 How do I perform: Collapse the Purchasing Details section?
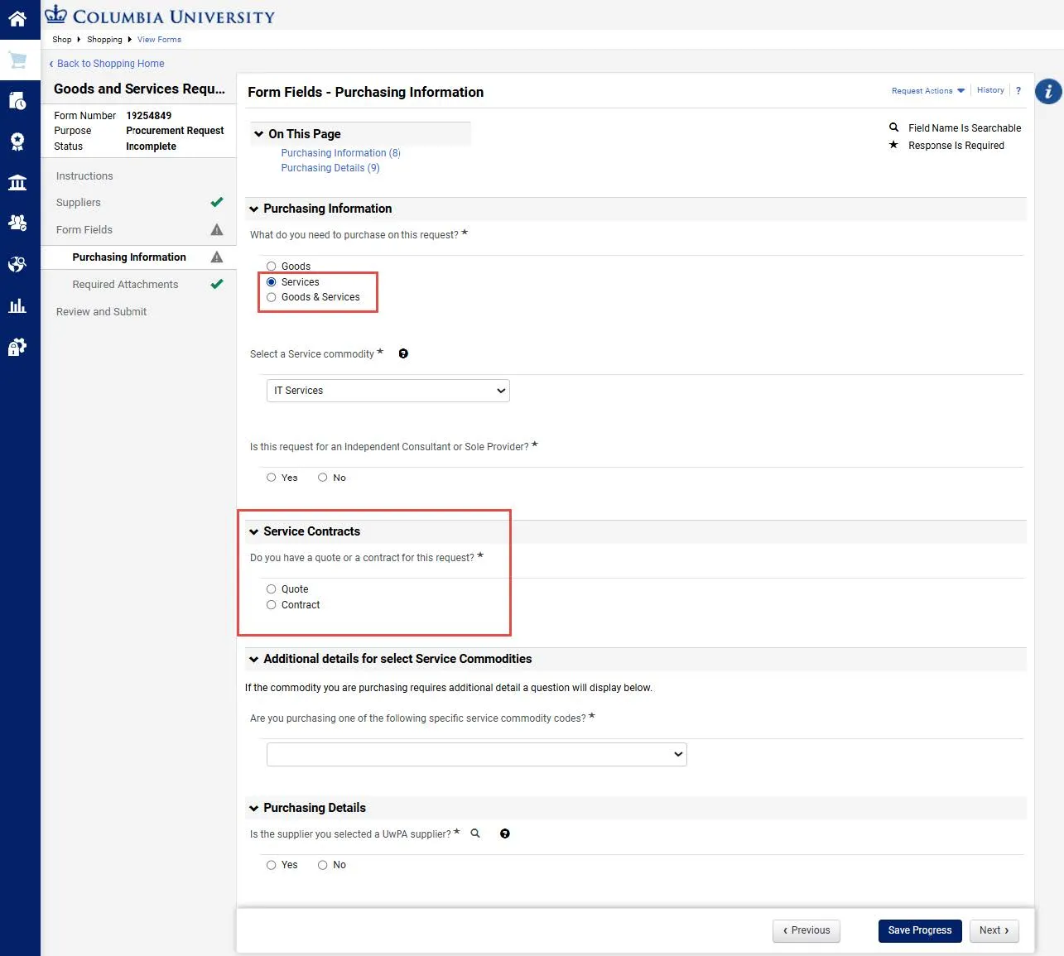pos(254,809)
